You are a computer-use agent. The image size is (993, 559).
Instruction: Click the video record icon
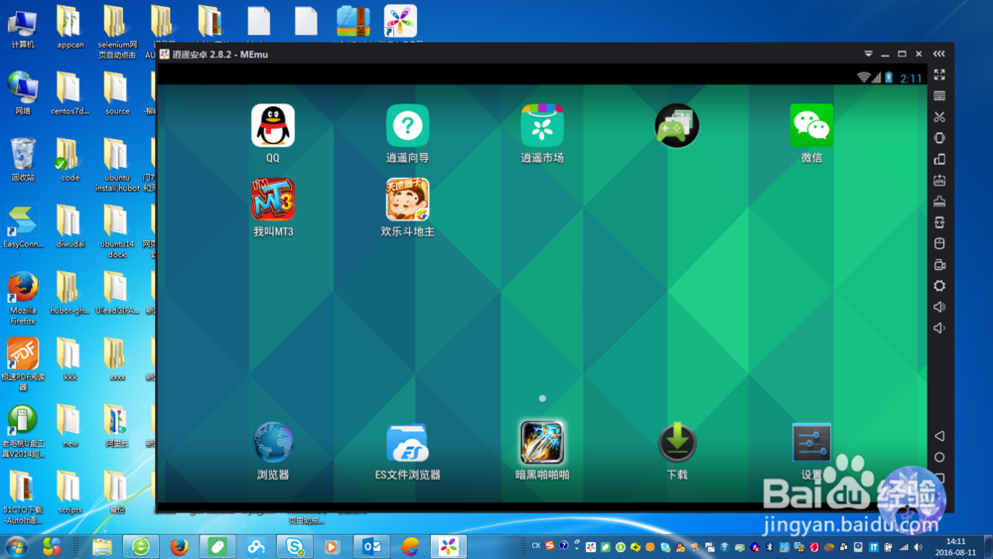939,265
